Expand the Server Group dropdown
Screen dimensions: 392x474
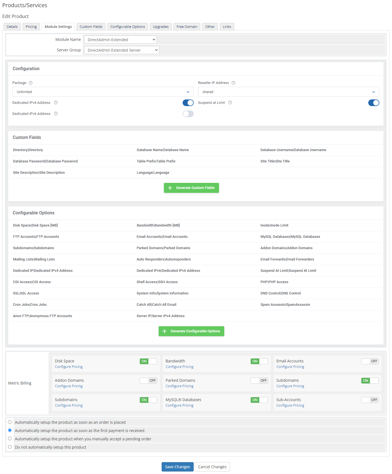tap(121, 50)
